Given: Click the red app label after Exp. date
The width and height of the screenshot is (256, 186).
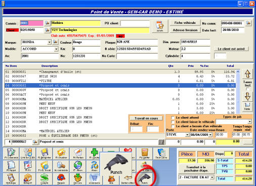Looking at the screenshot, I should pyautogui.click(x=120, y=36).
